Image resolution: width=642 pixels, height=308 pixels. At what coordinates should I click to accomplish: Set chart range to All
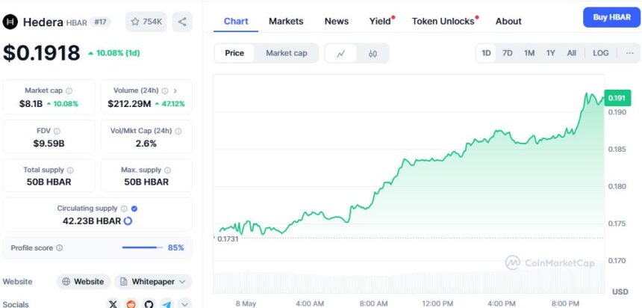[572, 53]
